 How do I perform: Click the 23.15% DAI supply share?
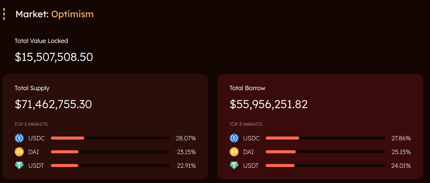click(x=186, y=152)
